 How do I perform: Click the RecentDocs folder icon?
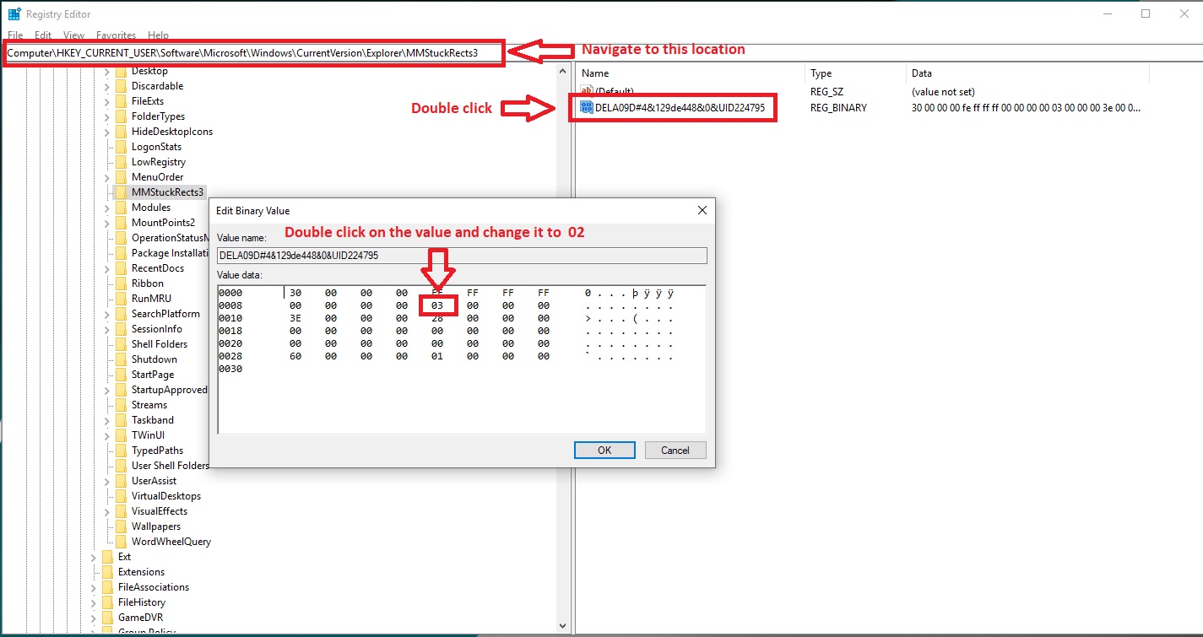click(x=121, y=268)
